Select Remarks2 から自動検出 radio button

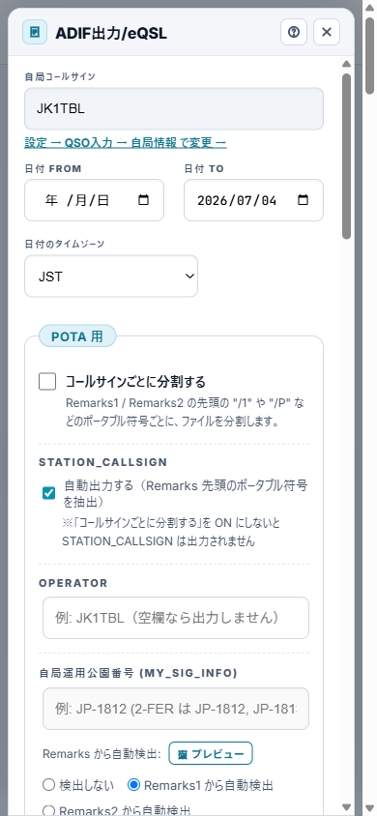click(49, 811)
